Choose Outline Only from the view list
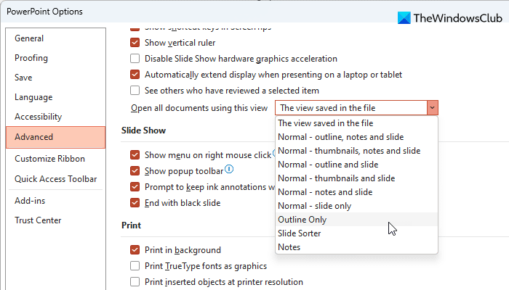Image resolution: width=509 pixels, height=290 pixels. 302,220
